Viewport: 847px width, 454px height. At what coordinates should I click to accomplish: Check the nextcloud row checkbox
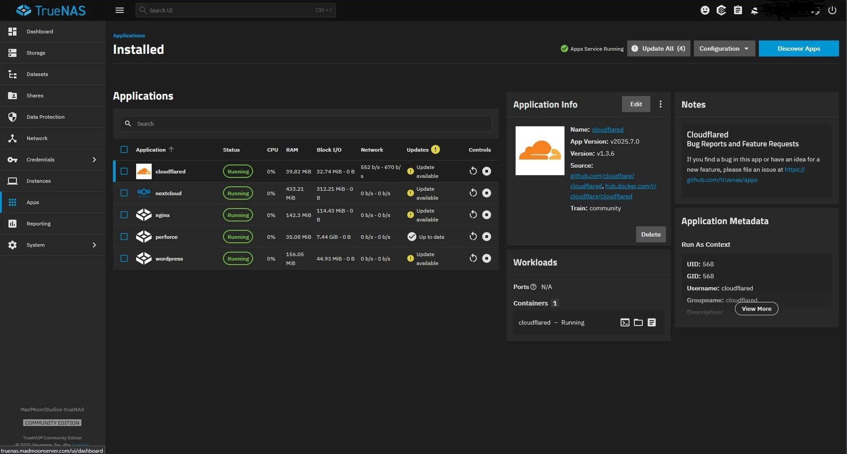(x=124, y=193)
